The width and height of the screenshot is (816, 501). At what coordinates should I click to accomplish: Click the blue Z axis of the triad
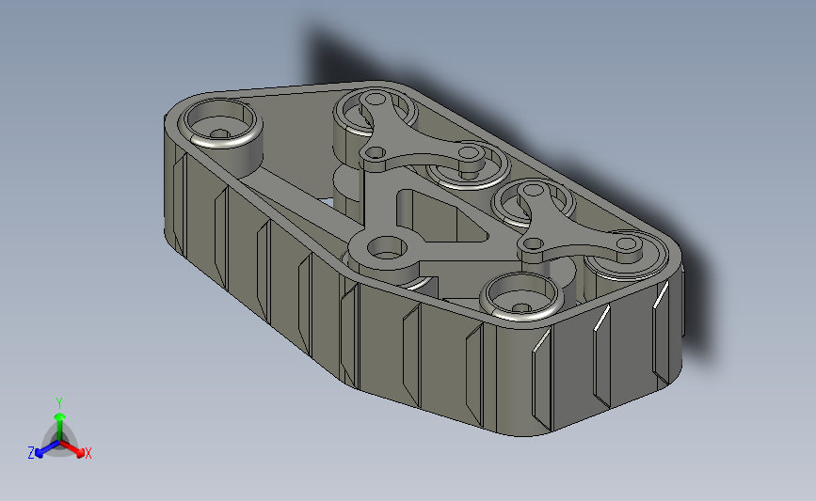(44, 450)
